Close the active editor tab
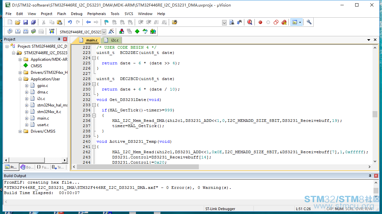This screenshot has height=214, width=382. [x=375, y=40]
